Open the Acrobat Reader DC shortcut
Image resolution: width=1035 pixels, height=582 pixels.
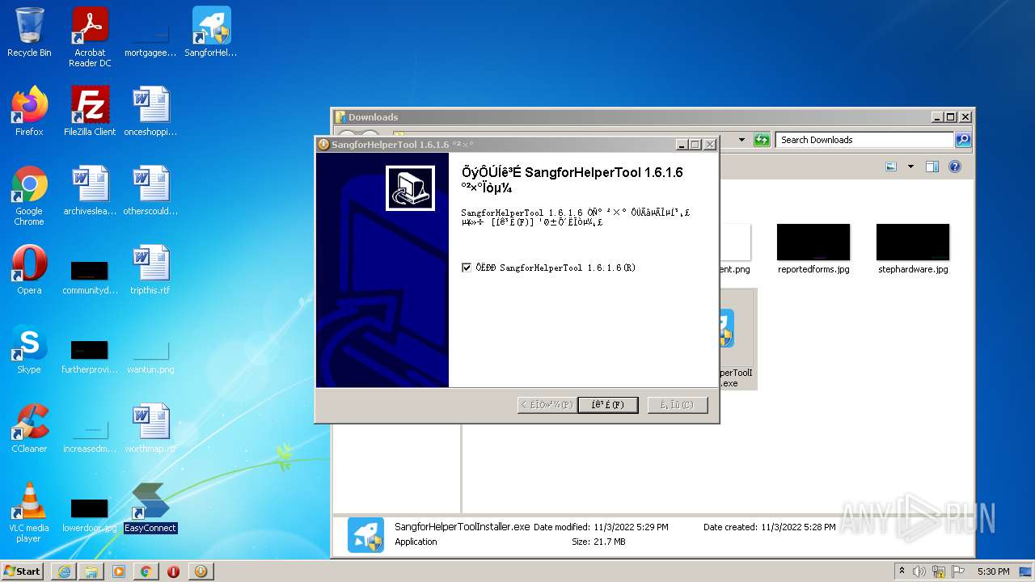[x=90, y=36]
